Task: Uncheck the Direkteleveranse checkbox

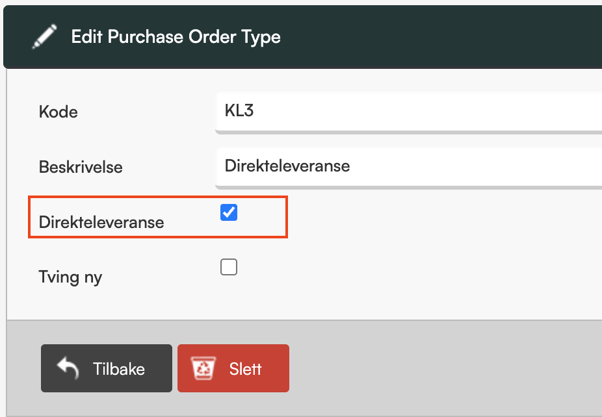Action: click(x=229, y=212)
